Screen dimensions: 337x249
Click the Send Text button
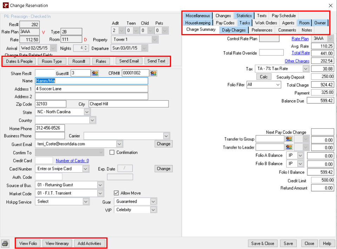tap(156, 61)
